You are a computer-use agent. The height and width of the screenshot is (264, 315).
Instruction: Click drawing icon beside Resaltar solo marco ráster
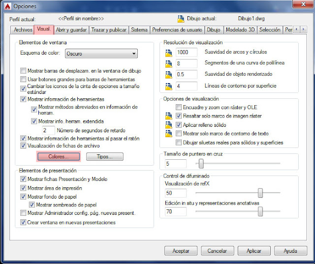click(x=168, y=116)
